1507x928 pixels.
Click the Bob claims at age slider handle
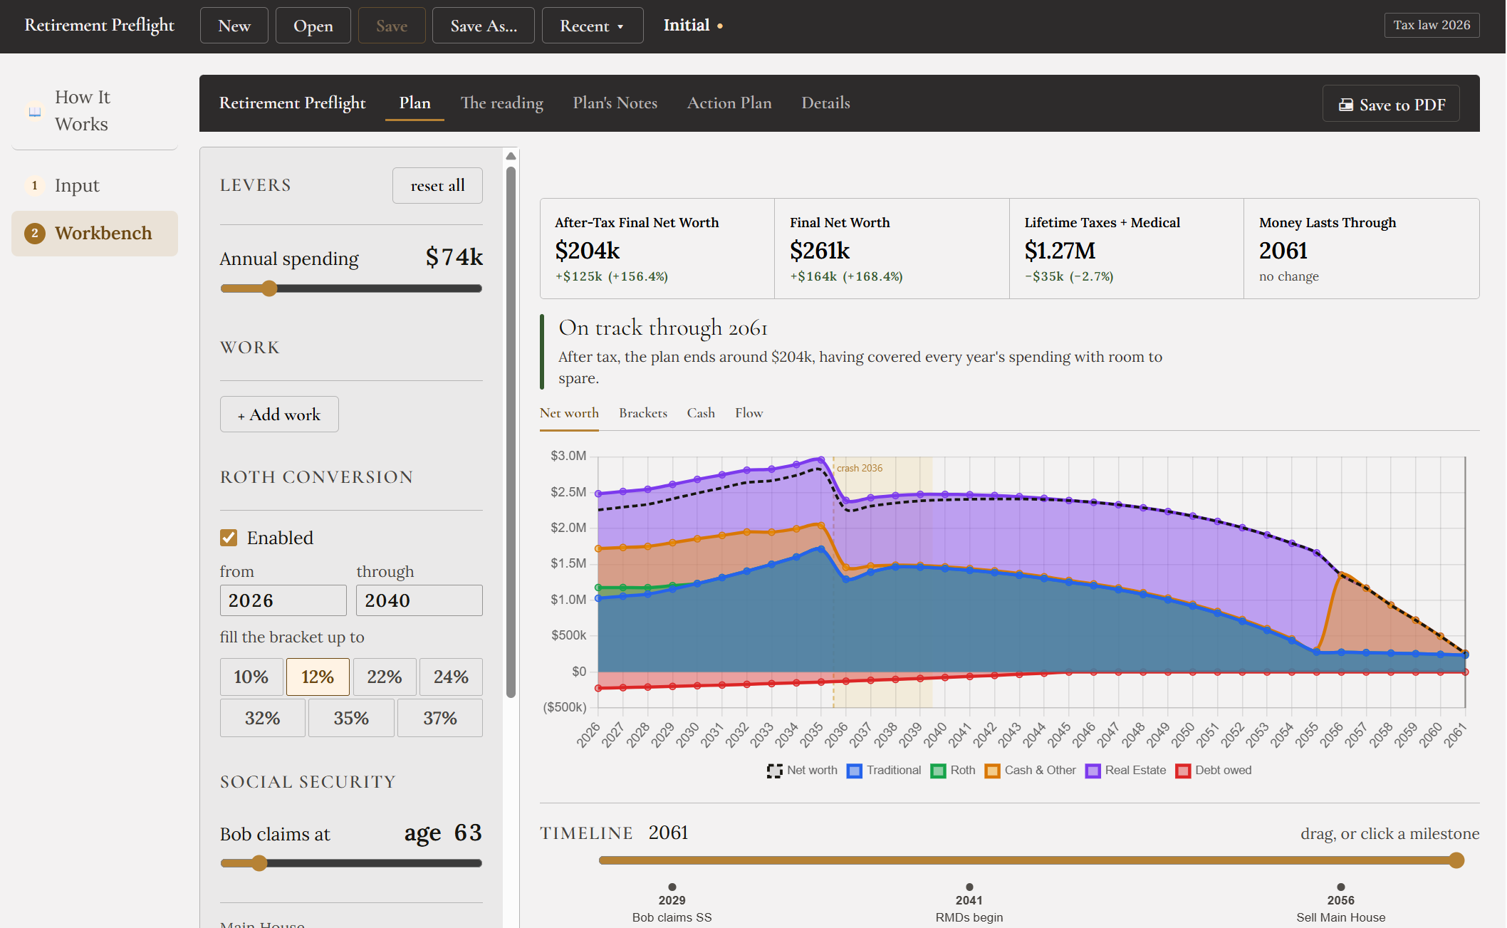(259, 863)
